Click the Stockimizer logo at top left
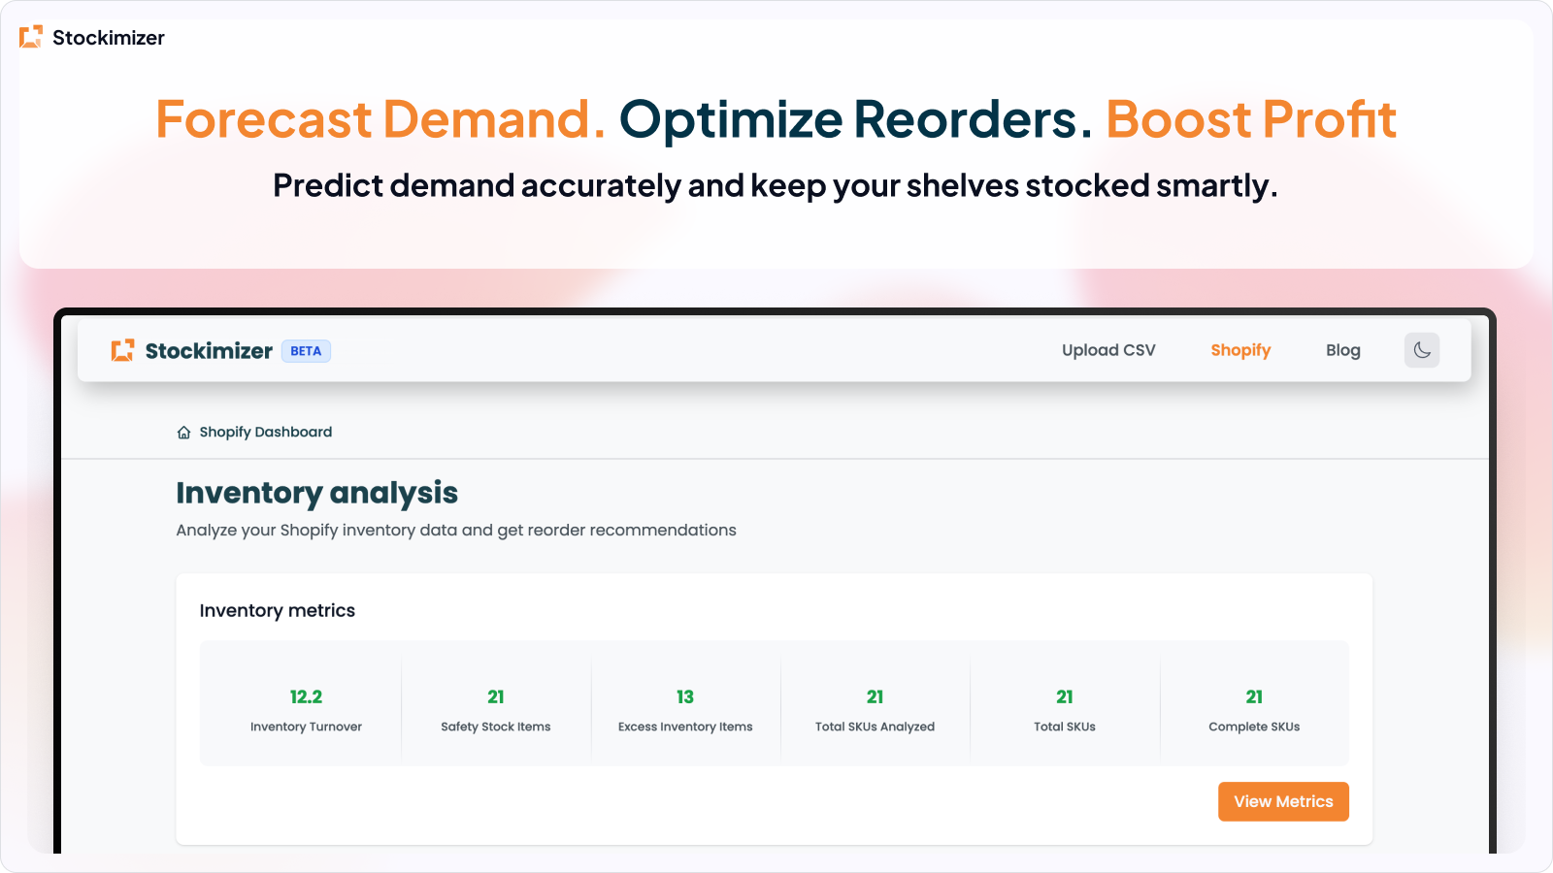This screenshot has width=1553, height=873. pos(92,38)
